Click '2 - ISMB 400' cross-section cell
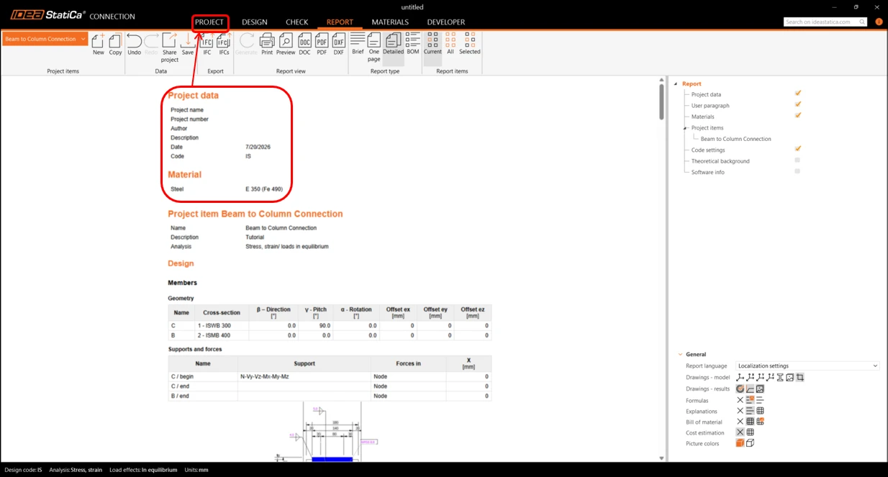Viewport: 888px width, 477px height. point(222,335)
